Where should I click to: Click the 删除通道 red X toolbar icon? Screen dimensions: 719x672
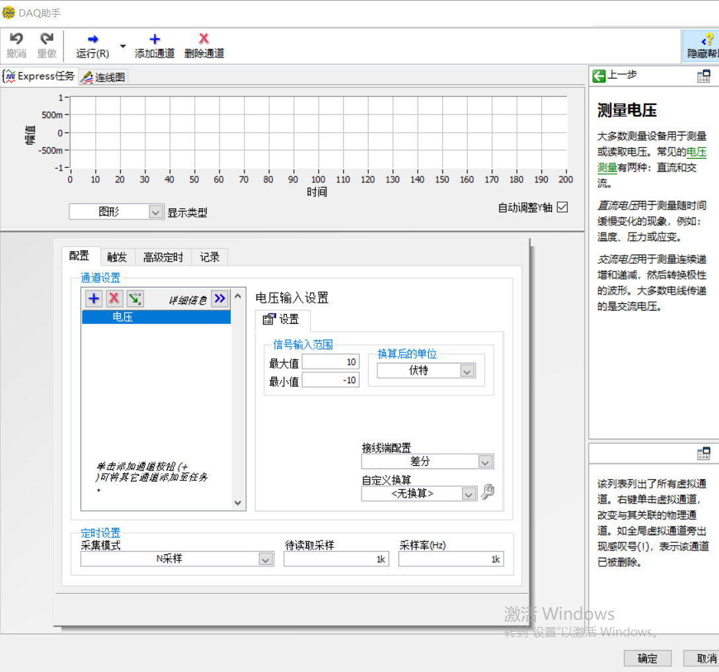(x=204, y=39)
